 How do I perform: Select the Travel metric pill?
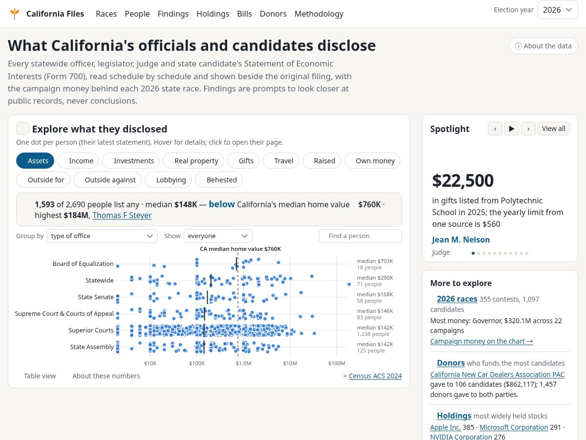tap(281, 160)
